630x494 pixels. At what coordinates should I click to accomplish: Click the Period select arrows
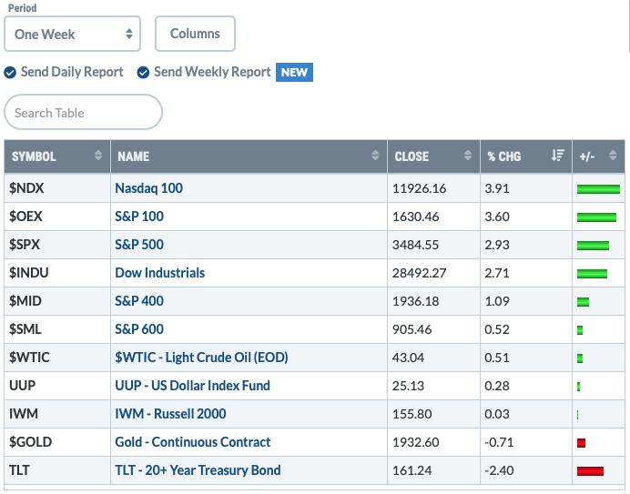(129, 34)
